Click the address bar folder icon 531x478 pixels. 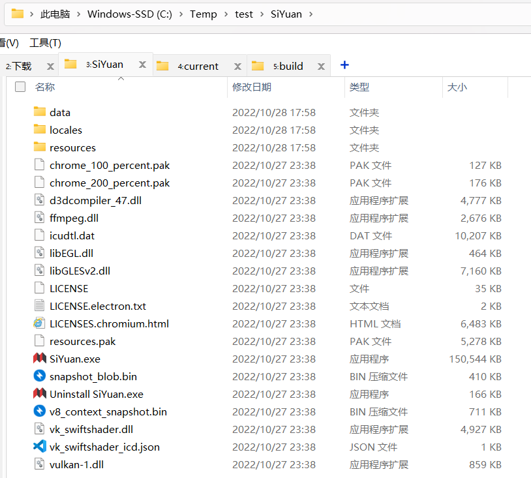pyautogui.click(x=18, y=14)
